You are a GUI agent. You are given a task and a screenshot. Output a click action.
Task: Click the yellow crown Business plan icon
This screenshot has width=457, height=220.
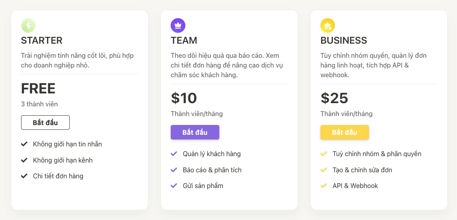point(328,25)
